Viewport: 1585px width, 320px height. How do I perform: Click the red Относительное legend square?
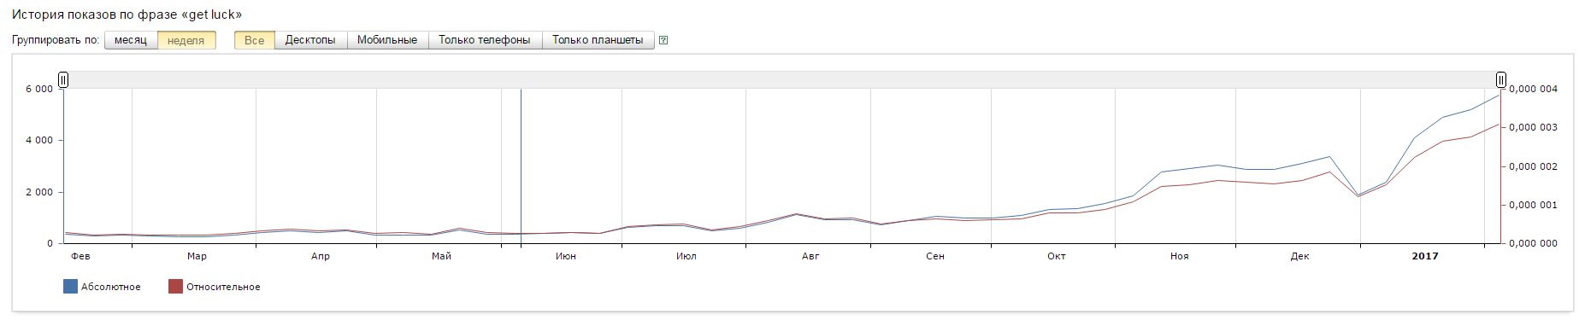tap(175, 286)
